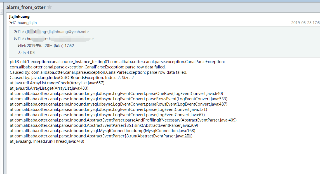The height and width of the screenshot is (174, 320).
Task: Click the AbstractEventParser$3$1.sink stack line
Action: 104,125
